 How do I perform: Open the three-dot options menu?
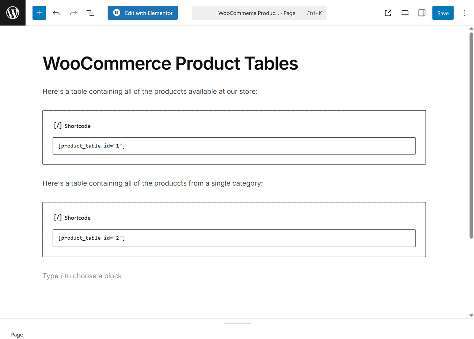pyautogui.click(x=464, y=13)
